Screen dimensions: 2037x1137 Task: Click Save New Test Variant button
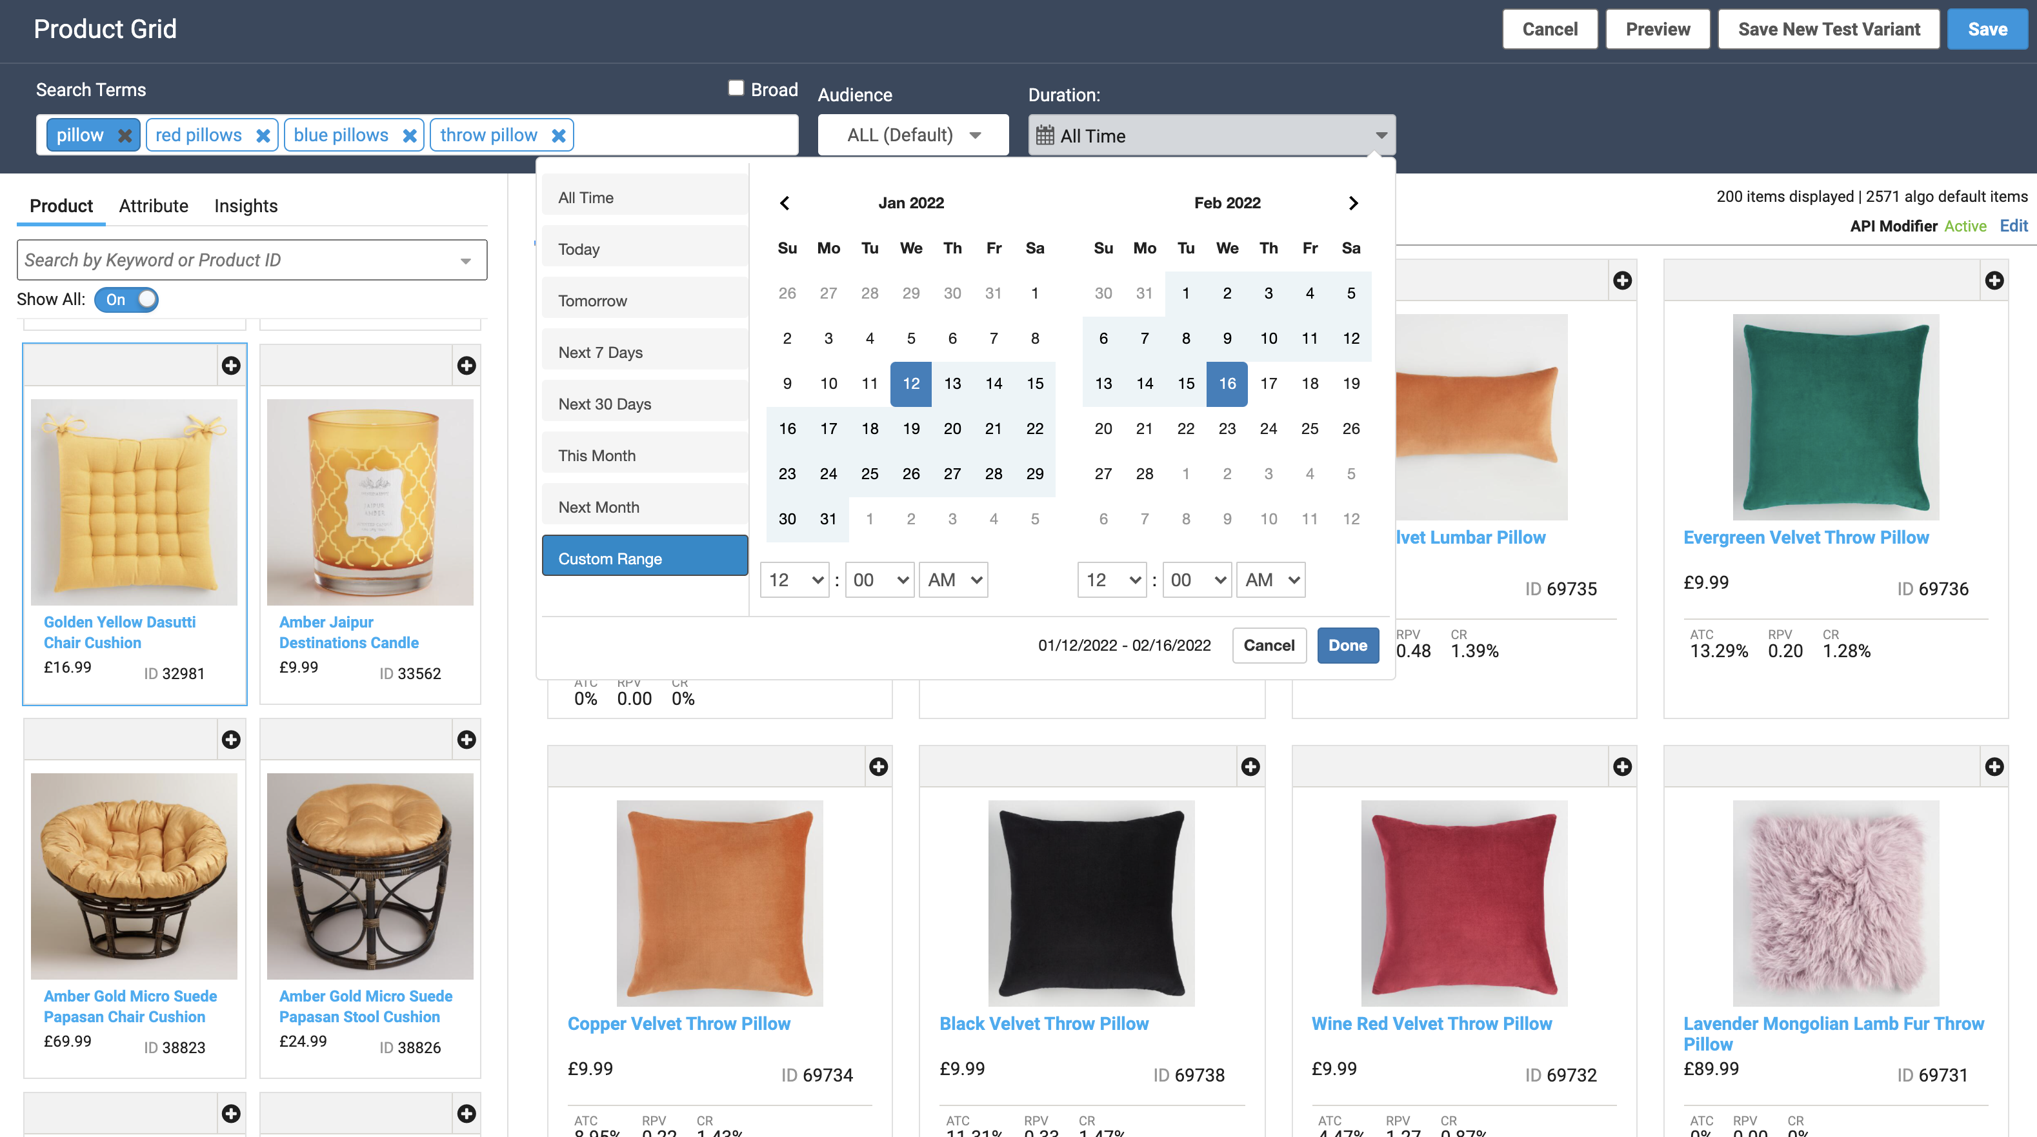(1828, 29)
